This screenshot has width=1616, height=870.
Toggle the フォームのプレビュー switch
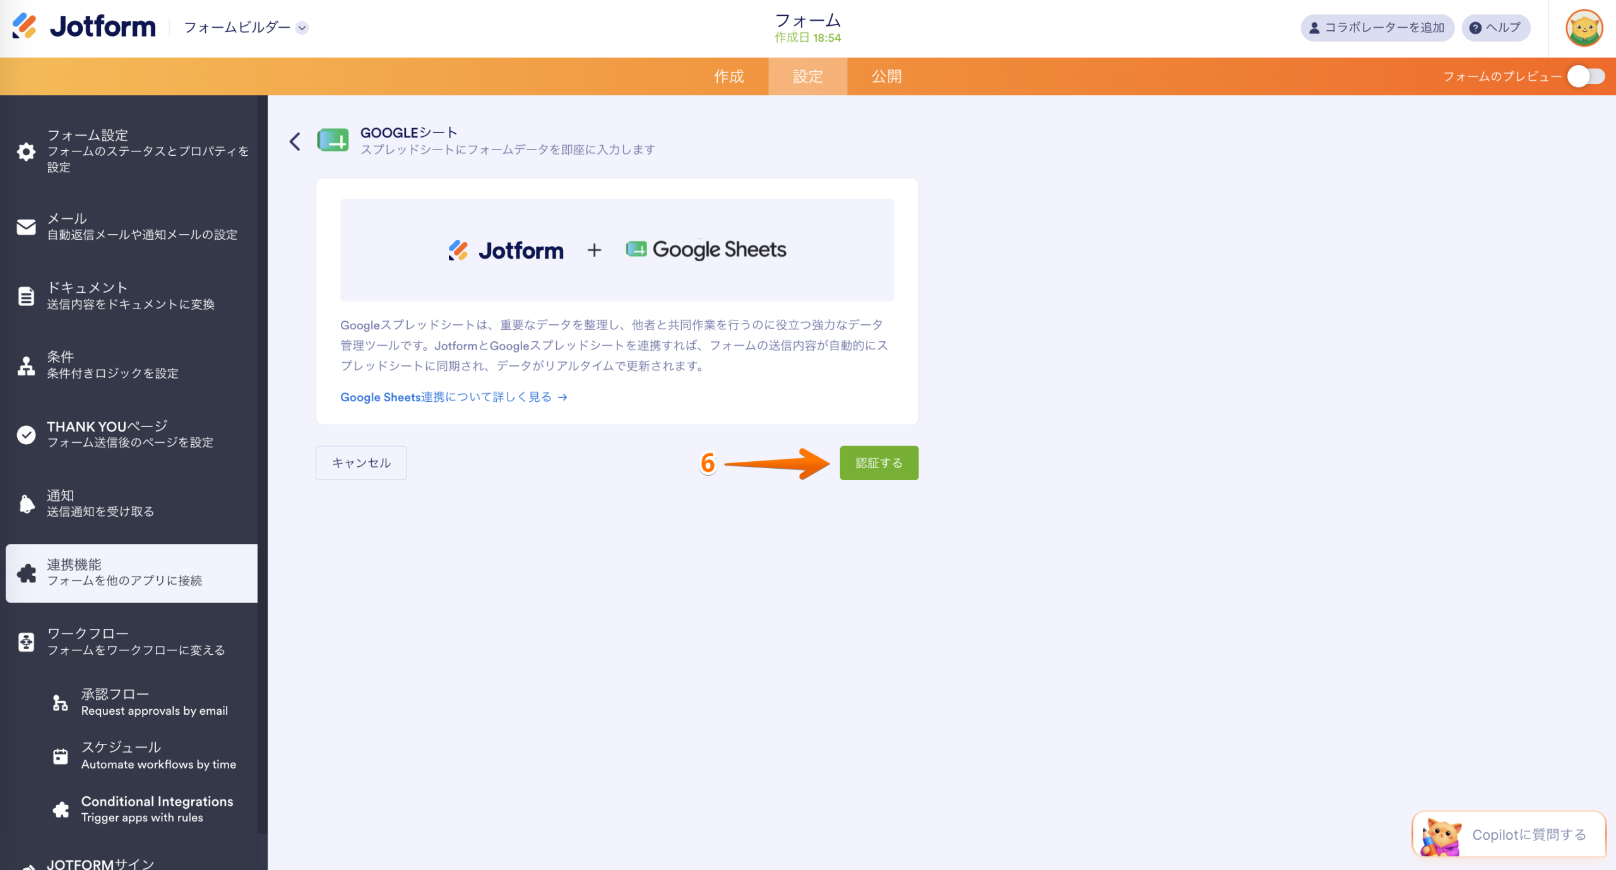click(x=1586, y=76)
